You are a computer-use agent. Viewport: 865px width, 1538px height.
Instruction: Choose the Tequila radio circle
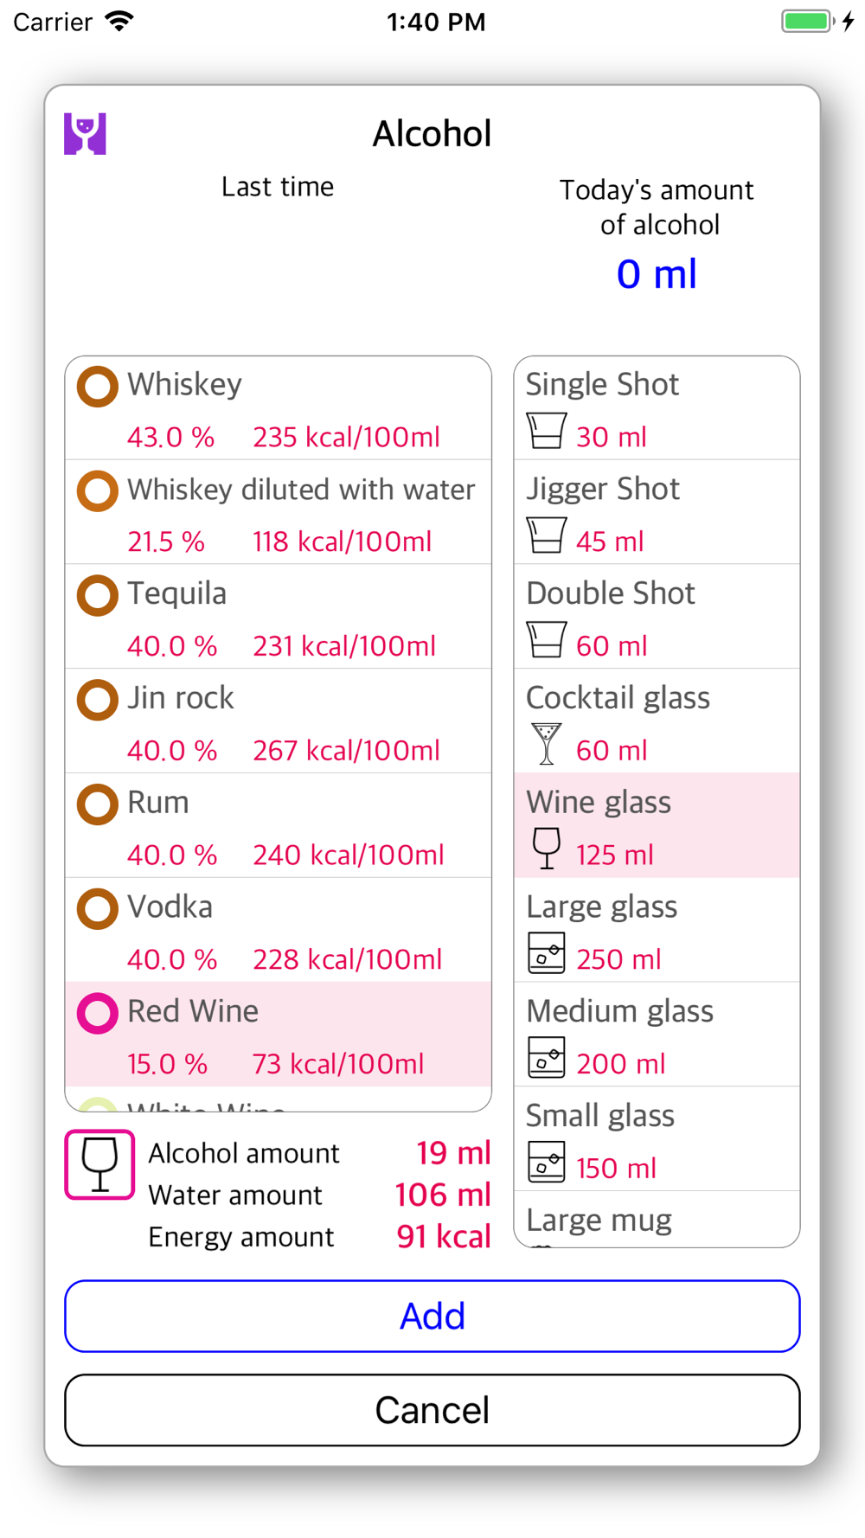tap(98, 596)
